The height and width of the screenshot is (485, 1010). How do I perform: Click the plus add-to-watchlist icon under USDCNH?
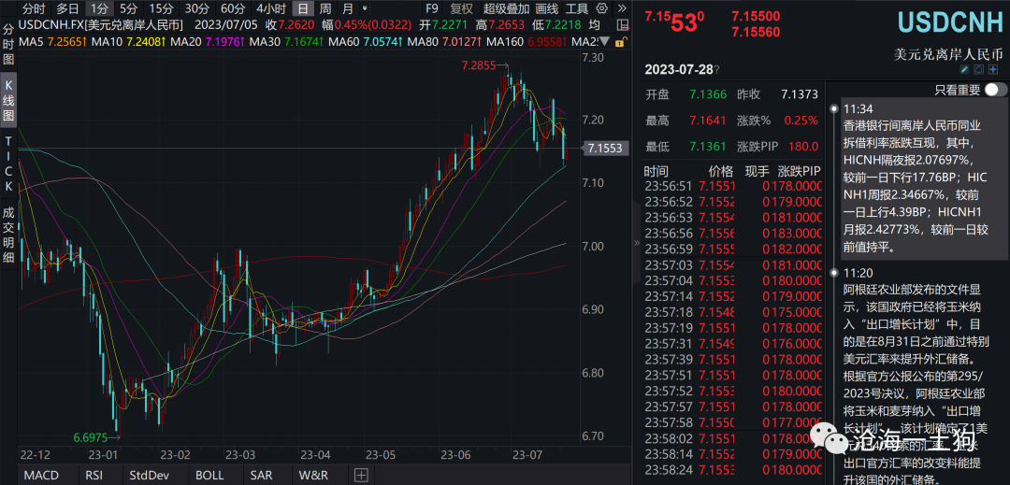pos(993,70)
